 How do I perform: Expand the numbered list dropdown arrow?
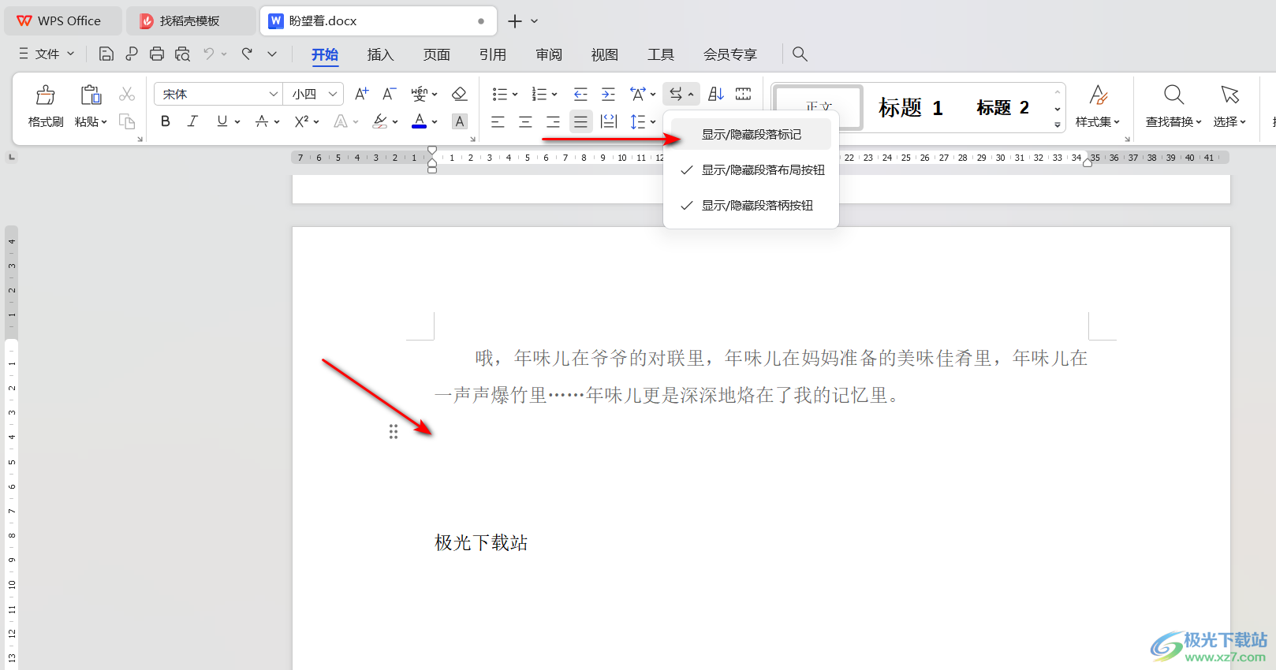[x=554, y=95]
